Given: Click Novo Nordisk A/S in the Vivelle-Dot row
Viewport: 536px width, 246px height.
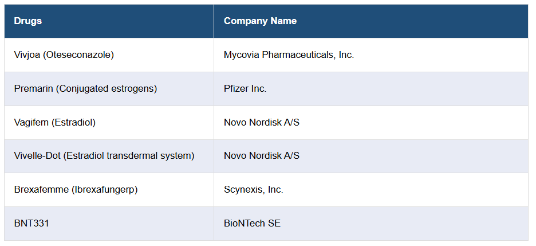Looking at the screenshot, I should click(x=261, y=156).
